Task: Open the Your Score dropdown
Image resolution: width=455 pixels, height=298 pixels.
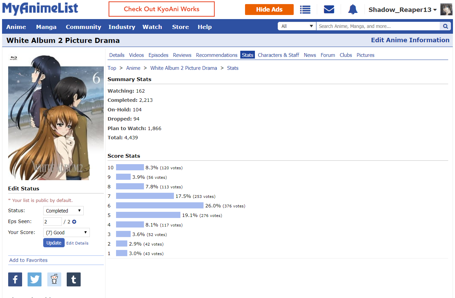Action: coord(66,233)
